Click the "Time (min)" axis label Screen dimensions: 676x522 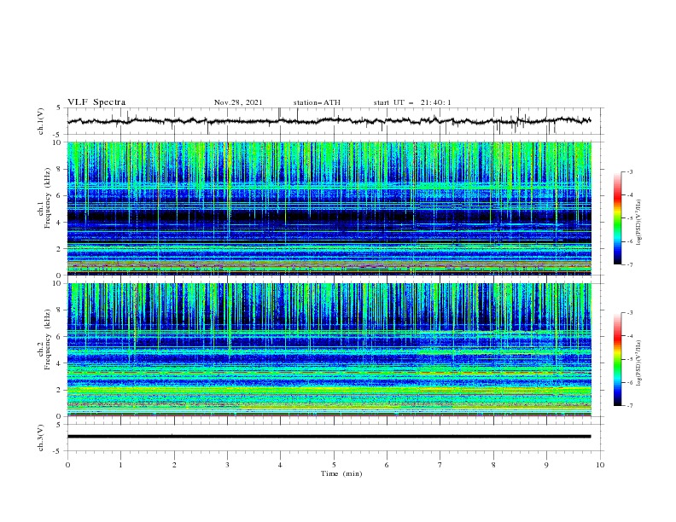(341, 473)
